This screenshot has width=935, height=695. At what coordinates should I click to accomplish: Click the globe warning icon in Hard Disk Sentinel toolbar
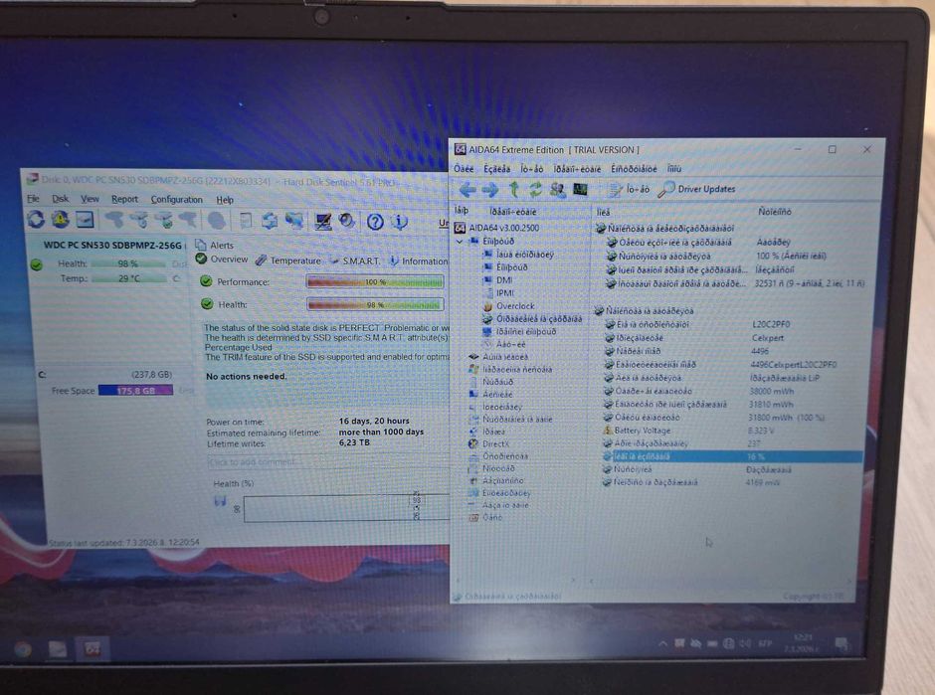click(60, 220)
